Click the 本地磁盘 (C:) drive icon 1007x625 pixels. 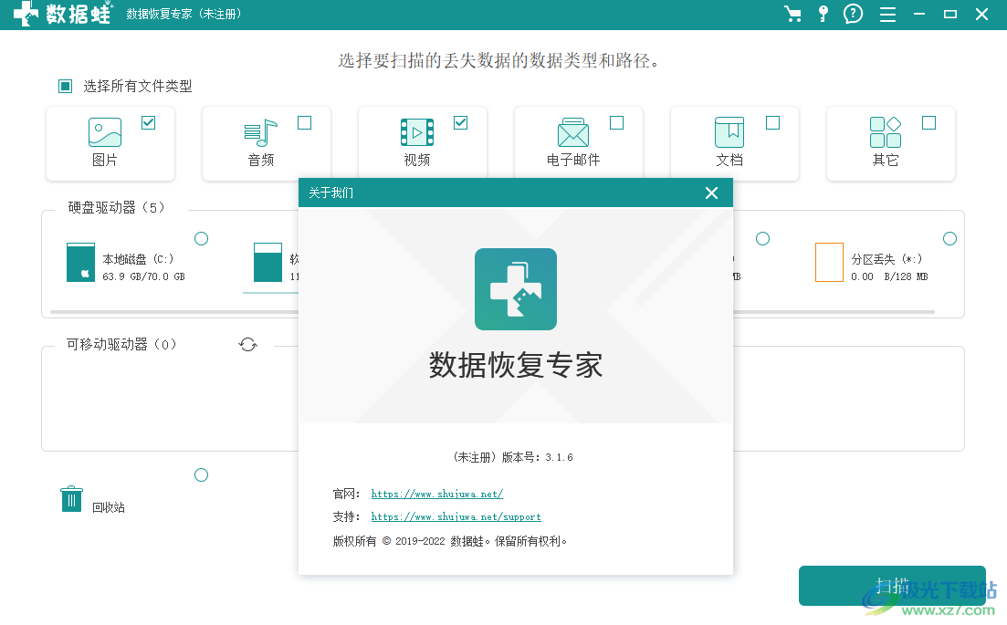tap(80, 263)
